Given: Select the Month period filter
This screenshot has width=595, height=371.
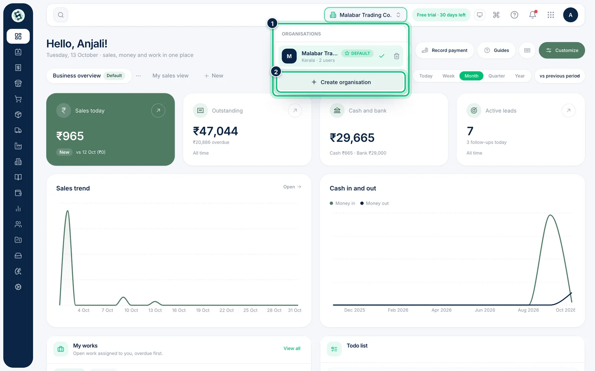Looking at the screenshot, I should (x=471, y=76).
